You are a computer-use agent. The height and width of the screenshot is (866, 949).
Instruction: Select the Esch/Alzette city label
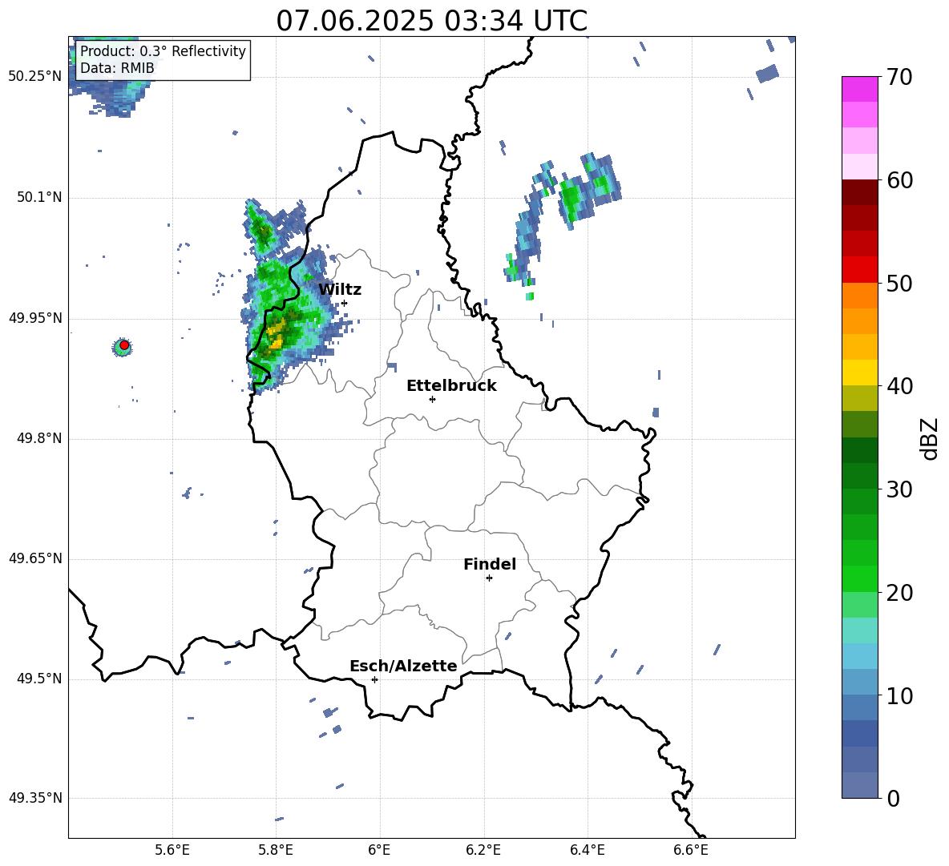[403, 666]
